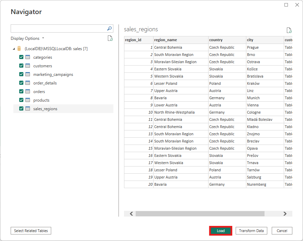Uncheck the order_details checkbox
The image size is (303, 241).
21,83
